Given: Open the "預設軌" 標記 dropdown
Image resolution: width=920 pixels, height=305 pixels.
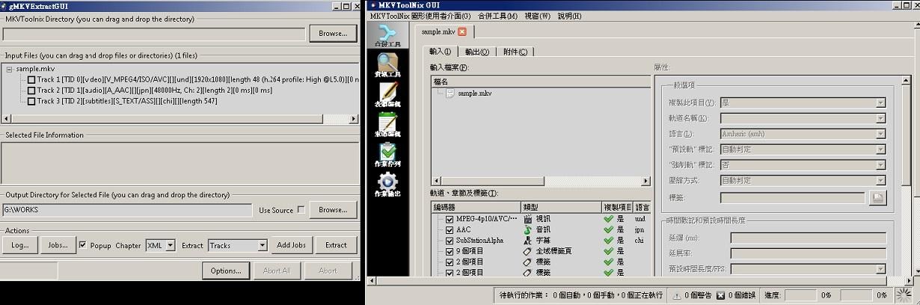Looking at the screenshot, I should 803,149.
